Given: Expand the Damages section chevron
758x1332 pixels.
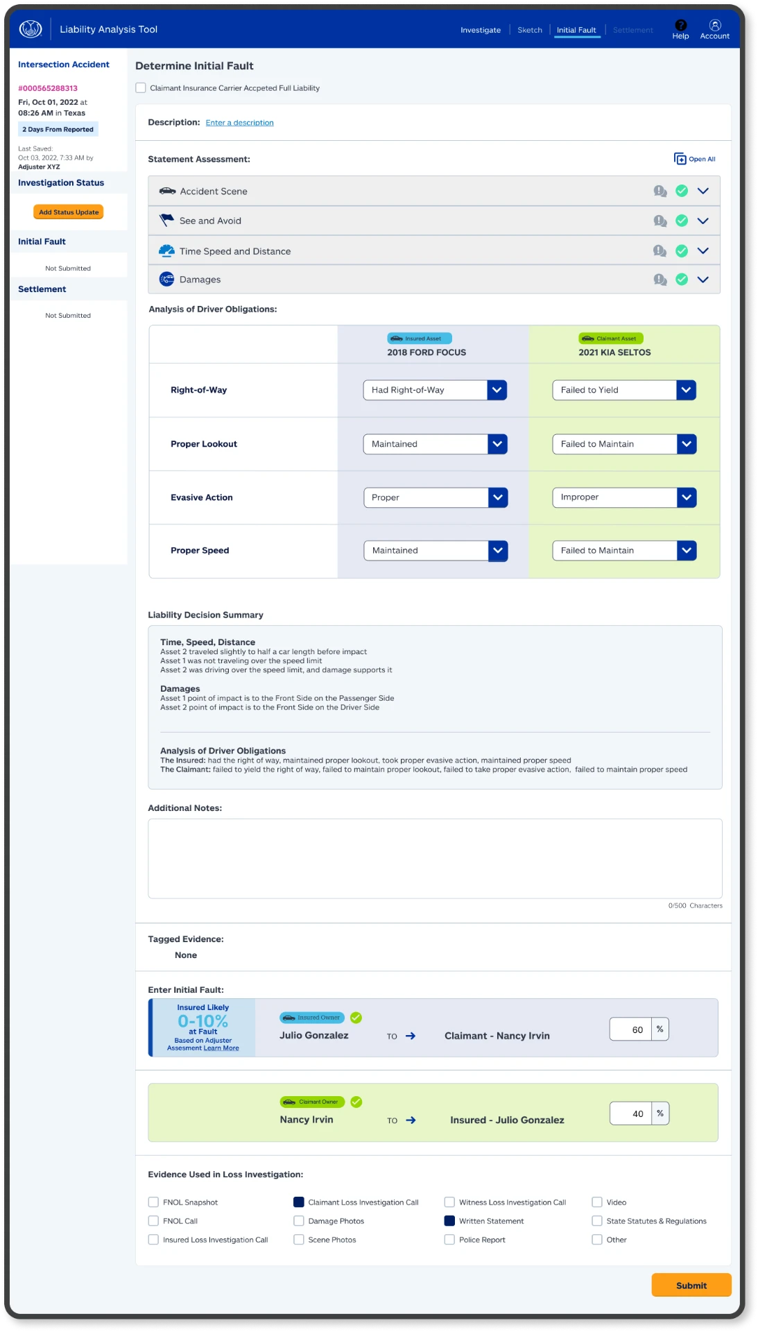Looking at the screenshot, I should [x=703, y=279].
